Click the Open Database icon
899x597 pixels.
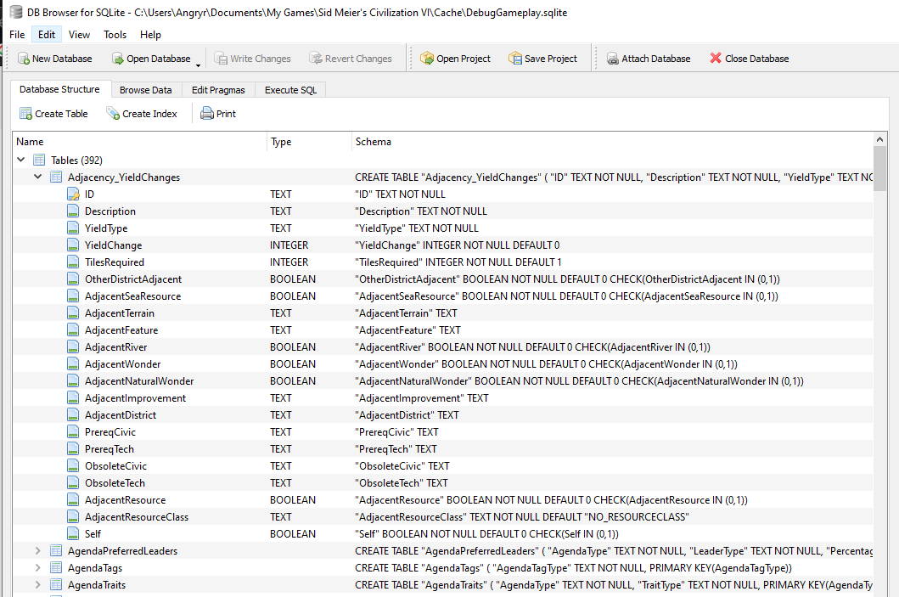[117, 59]
